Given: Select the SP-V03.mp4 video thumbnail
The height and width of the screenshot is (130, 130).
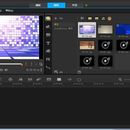Looking at the screenshot, I should pos(105,30).
